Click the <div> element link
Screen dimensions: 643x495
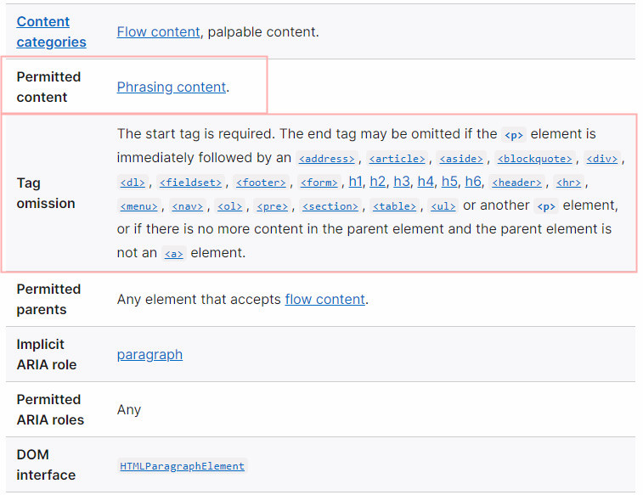click(x=603, y=159)
